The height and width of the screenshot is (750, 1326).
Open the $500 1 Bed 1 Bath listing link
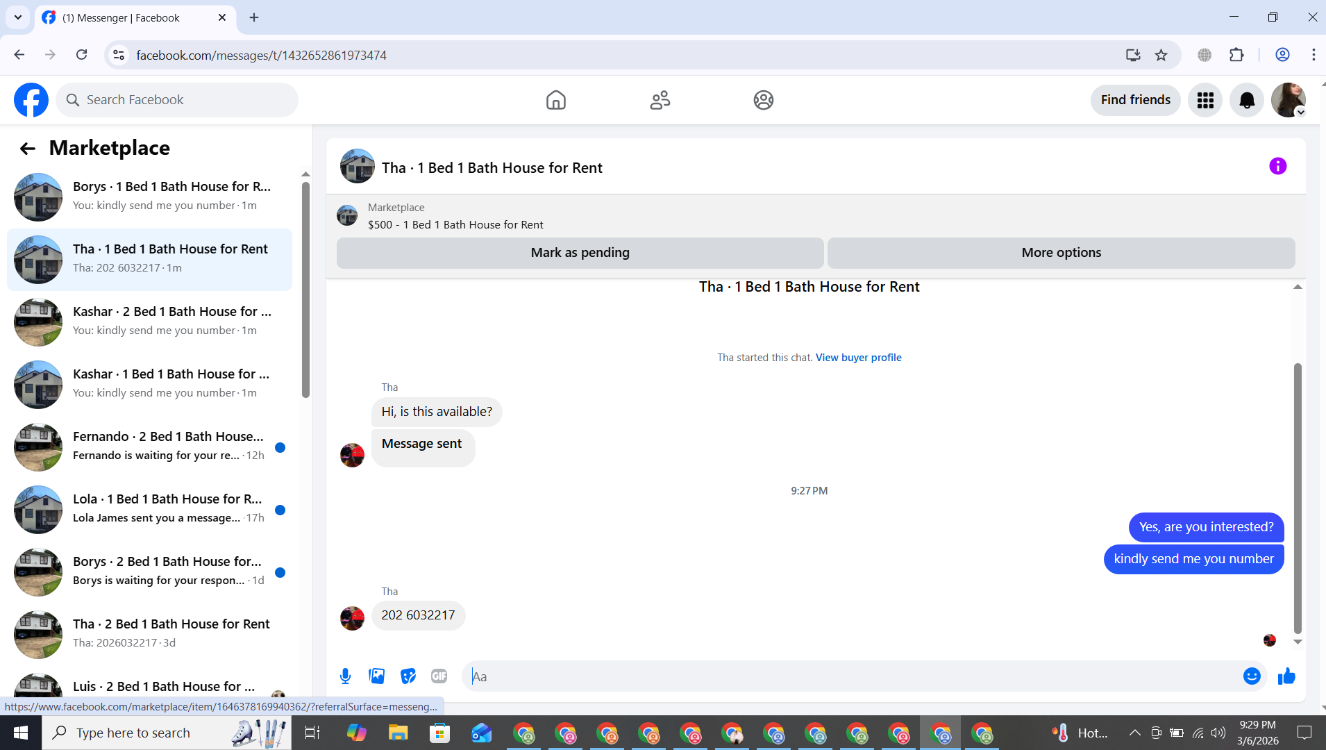[x=455, y=225]
